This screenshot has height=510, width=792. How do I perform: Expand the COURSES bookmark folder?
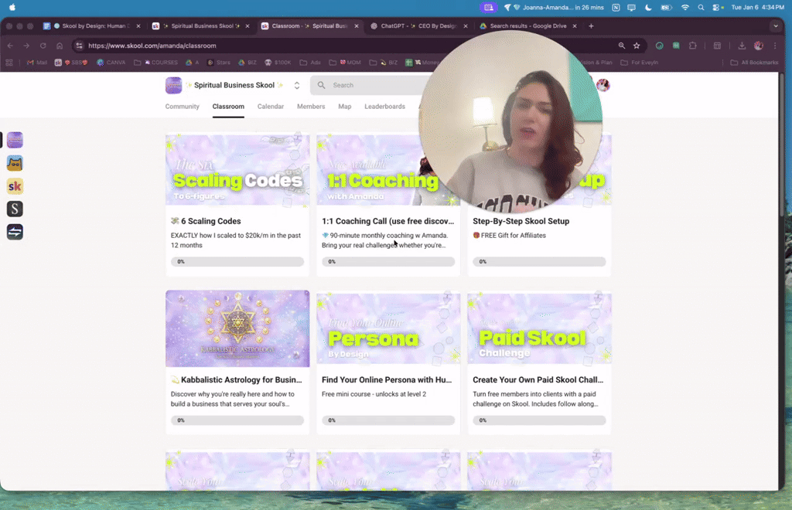[155, 63]
